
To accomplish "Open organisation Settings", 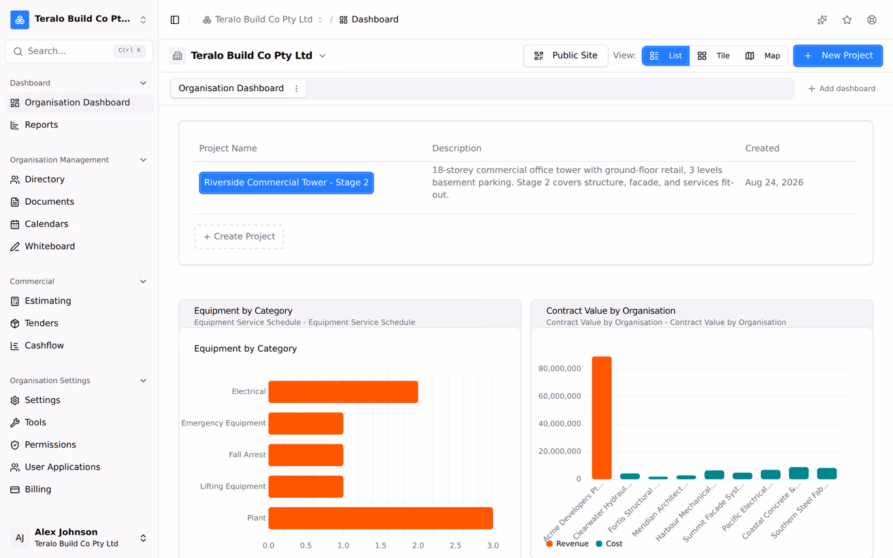I will tap(79, 400).
